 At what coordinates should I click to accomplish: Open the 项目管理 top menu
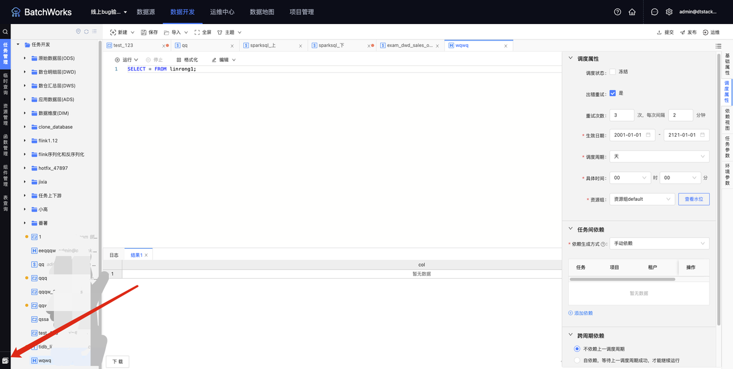(302, 11)
